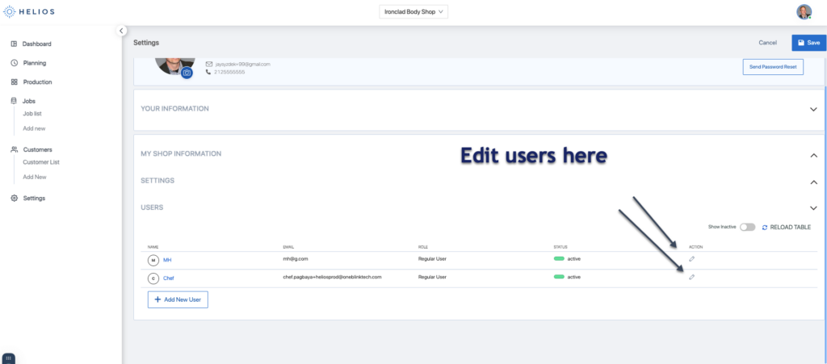
Task: Open the user avatar menu
Action: pyautogui.click(x=804, y=11)
